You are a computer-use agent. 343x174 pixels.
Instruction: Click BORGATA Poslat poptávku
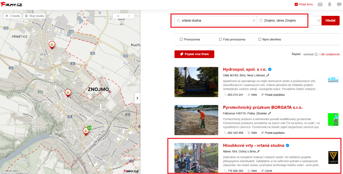point(273,133)
